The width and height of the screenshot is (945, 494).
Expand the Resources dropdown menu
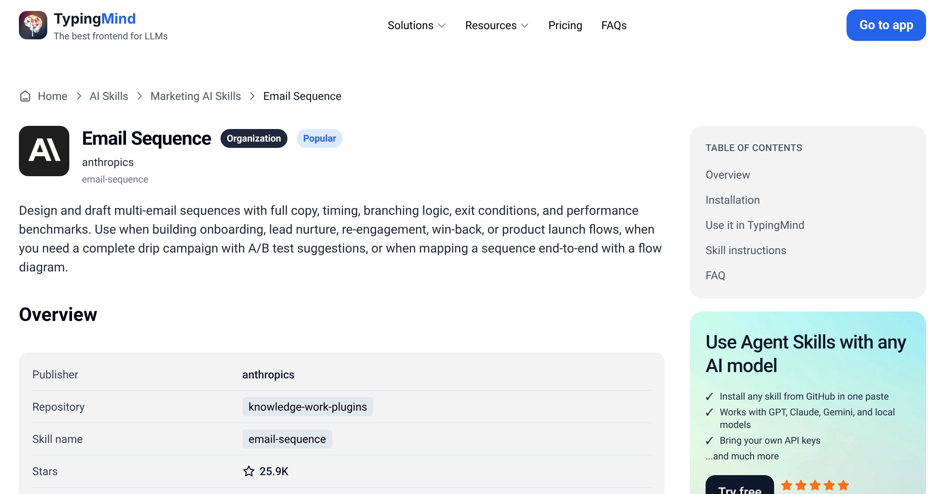pos(497,25)
